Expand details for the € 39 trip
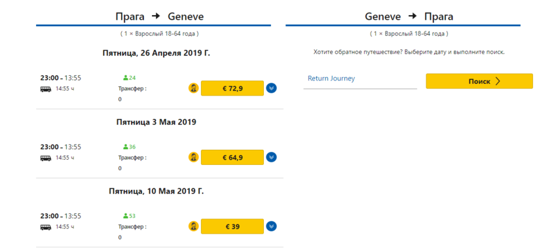This screenshot has width=537, height=250. click(x=271, y=226)
